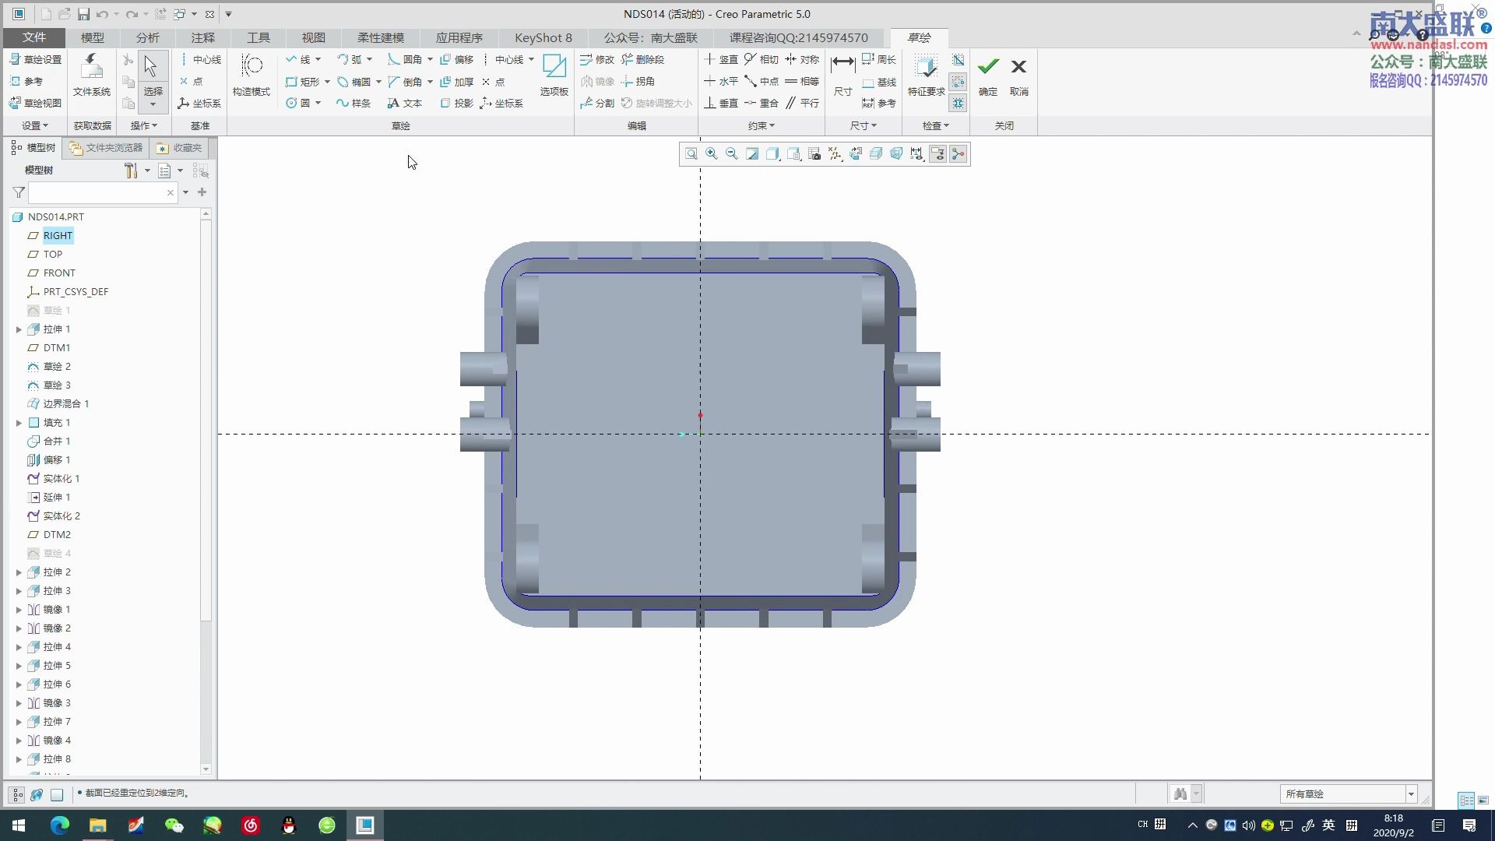Select the Dimension tool
The image size is (1495, 841).
(842, 74)
